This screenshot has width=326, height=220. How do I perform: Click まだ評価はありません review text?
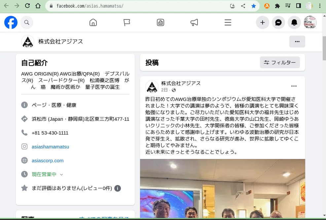72,188
